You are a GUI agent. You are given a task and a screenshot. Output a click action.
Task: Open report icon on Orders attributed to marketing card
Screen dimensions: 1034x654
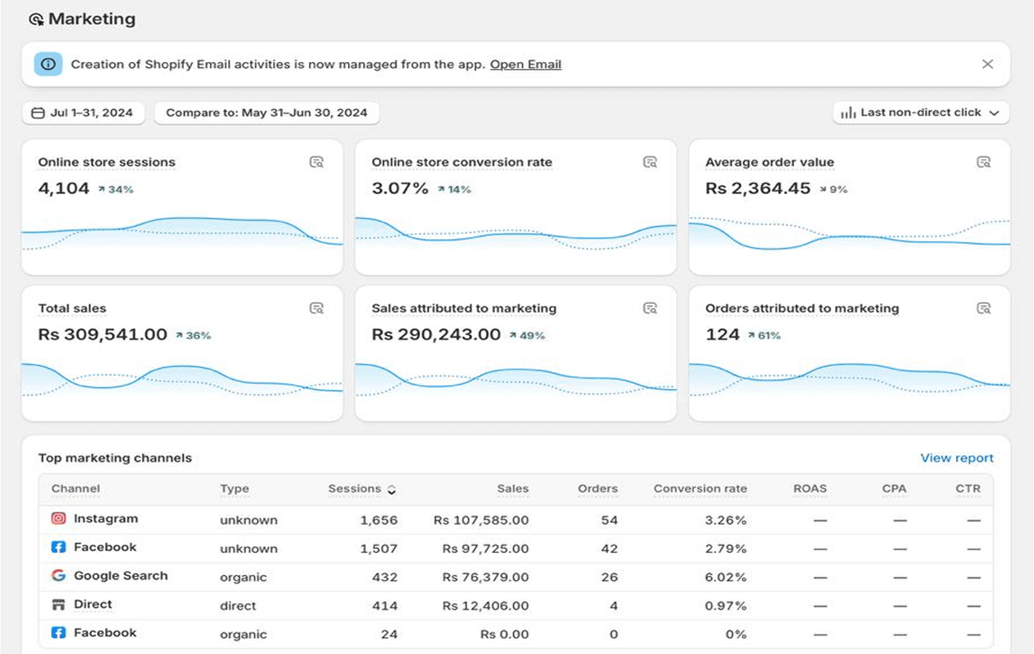[x=983, y=308]
